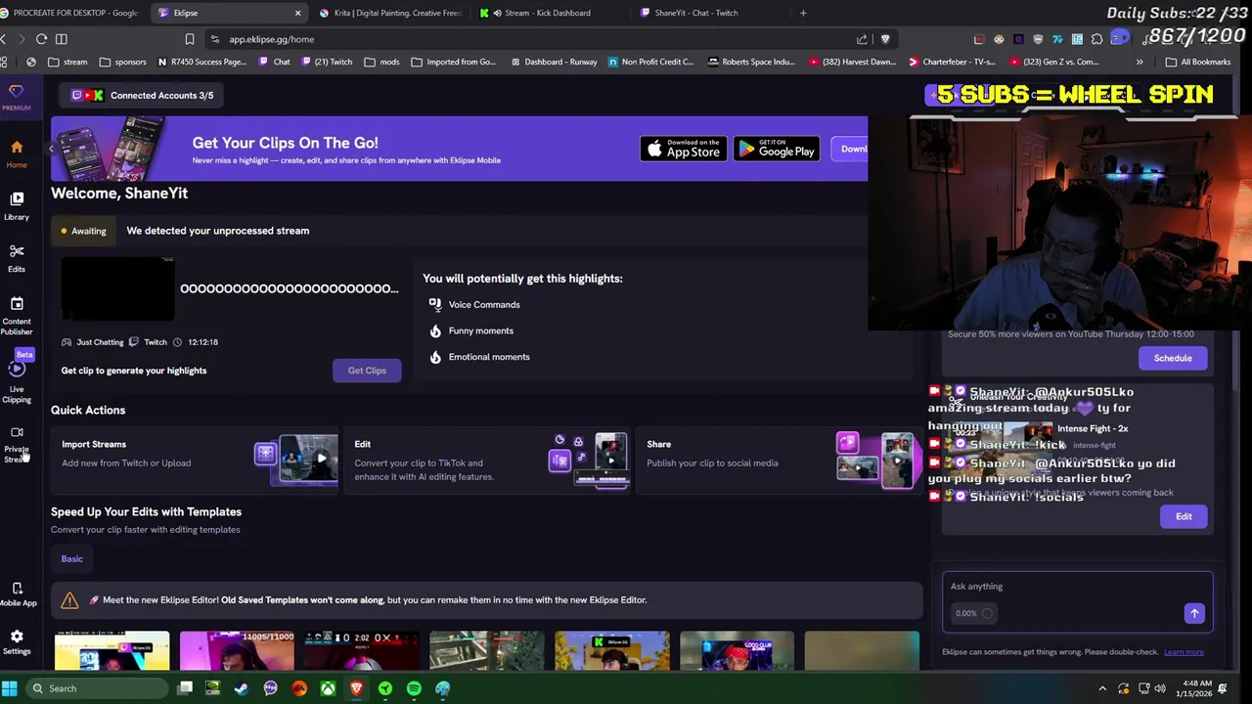Toggle the browser sidebar panel icon

(61, 39)
